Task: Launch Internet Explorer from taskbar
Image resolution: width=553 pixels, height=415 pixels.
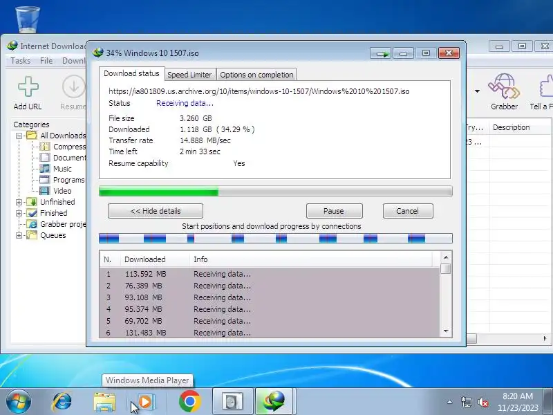Action: pos(62,402)
